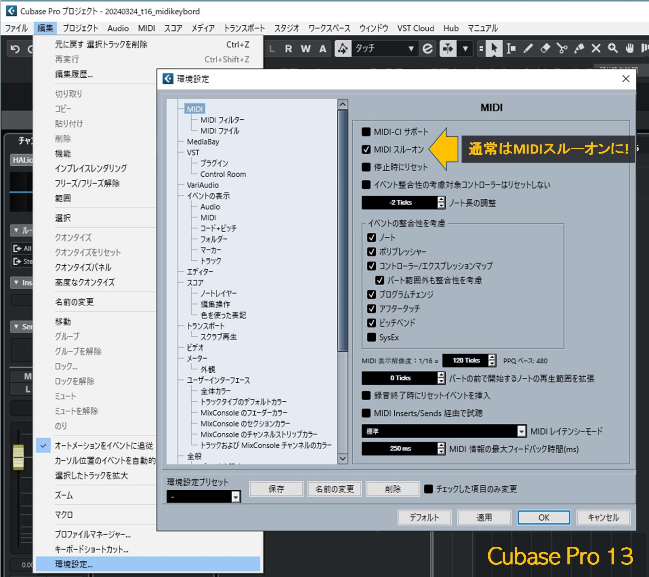The width and height of the screenshot is (649, 577).
Task: Open the 環境設定プリセット dropdown
Action: 235,497
